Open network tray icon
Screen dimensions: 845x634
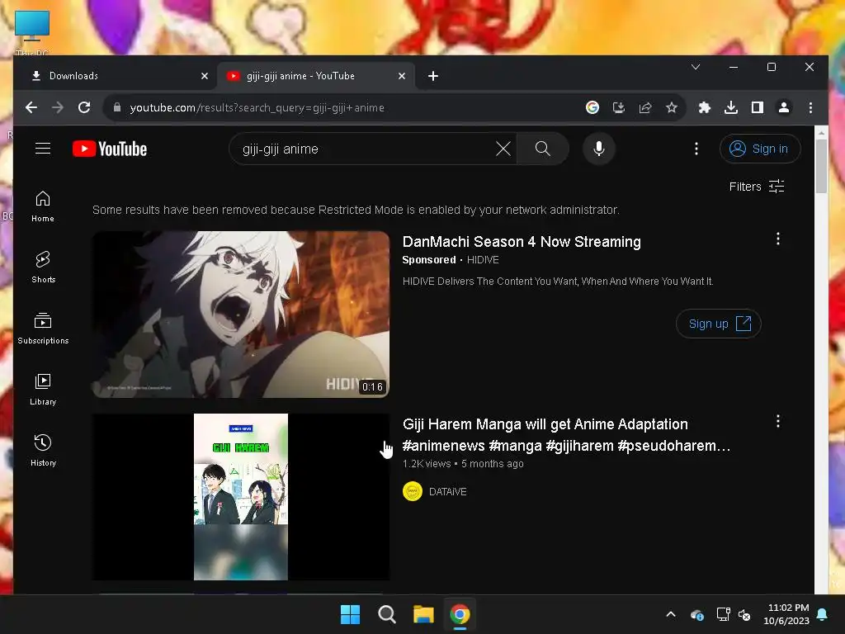[723, 614]
